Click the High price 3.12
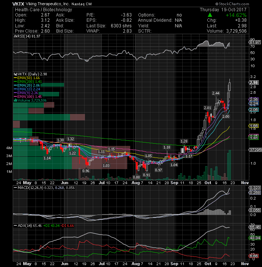 [45, 20]
